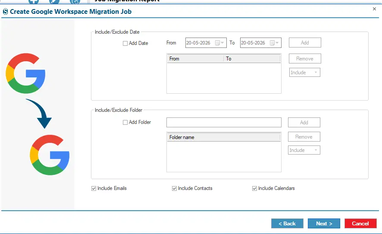Click Add button in folder section
This screenshot has width=382, height=234.
304,123
